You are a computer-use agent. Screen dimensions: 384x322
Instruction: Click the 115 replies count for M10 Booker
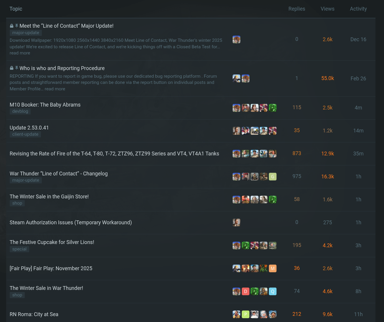tap(297, 108)
